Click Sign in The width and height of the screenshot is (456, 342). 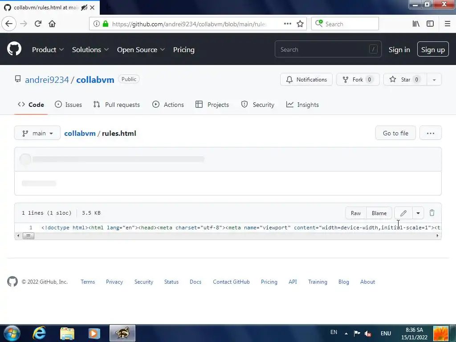(x=399, y=50)
